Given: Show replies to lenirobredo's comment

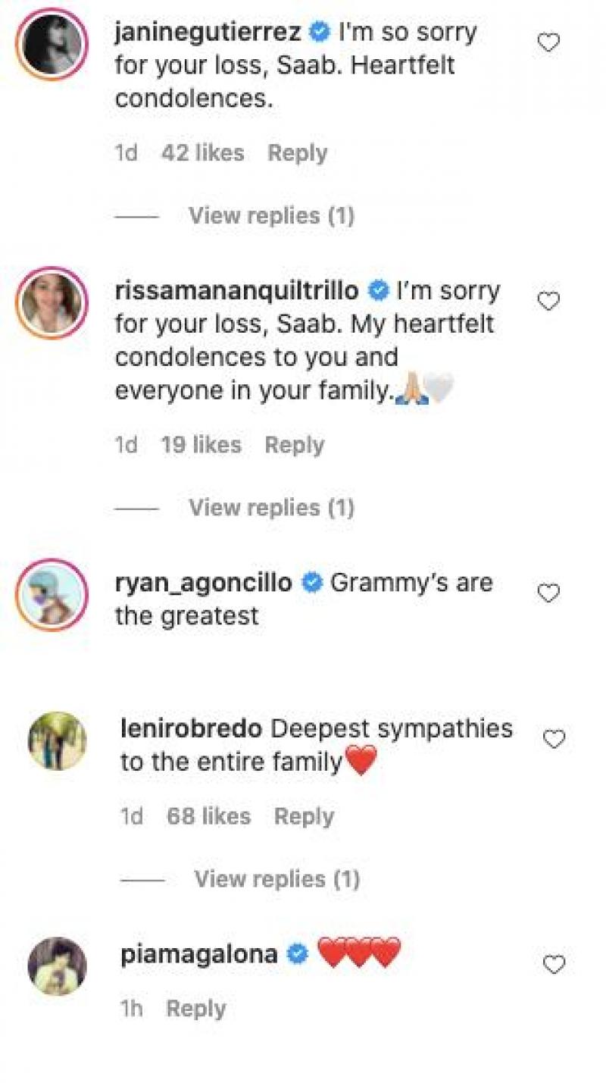Looking at the screenshot, I should click(x=276, y=879).
